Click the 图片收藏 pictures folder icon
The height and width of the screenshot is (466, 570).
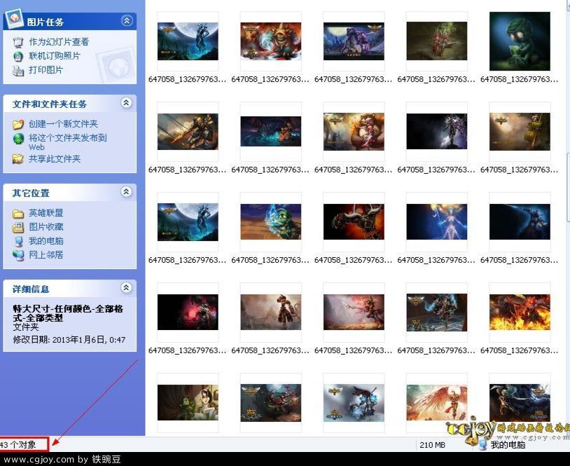(18, 227)
